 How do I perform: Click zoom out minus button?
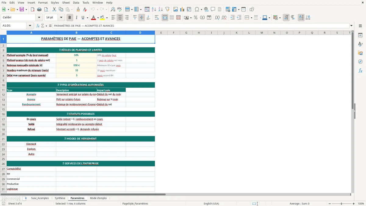[329, 204]
